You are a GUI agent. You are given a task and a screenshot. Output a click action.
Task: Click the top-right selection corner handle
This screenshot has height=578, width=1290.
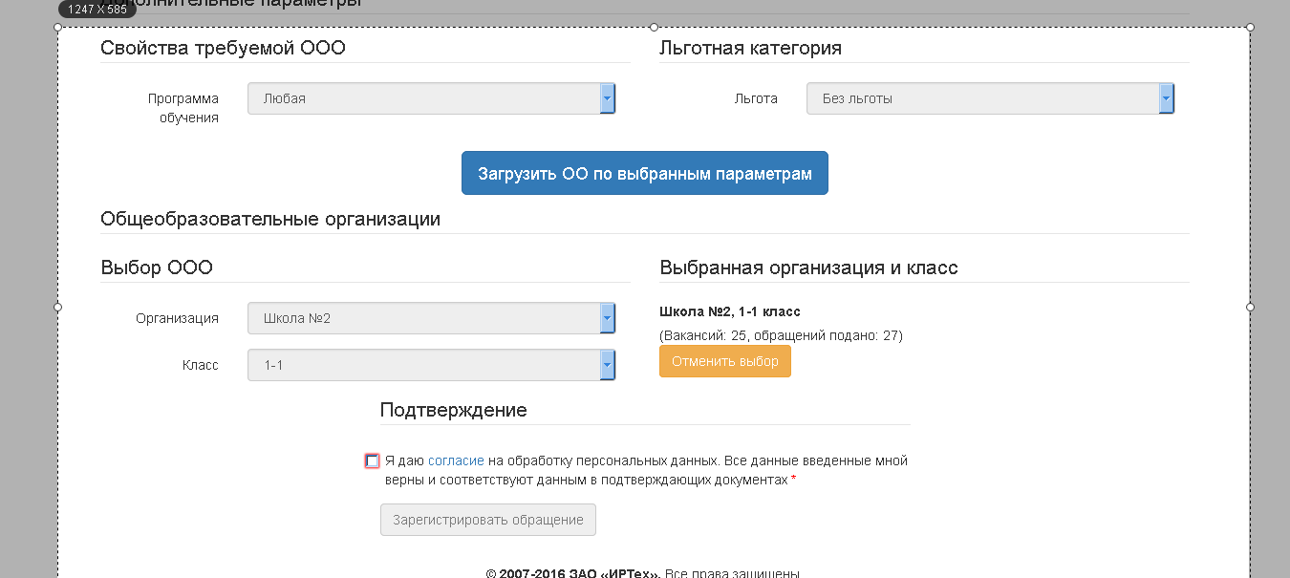click(1250, 27)
